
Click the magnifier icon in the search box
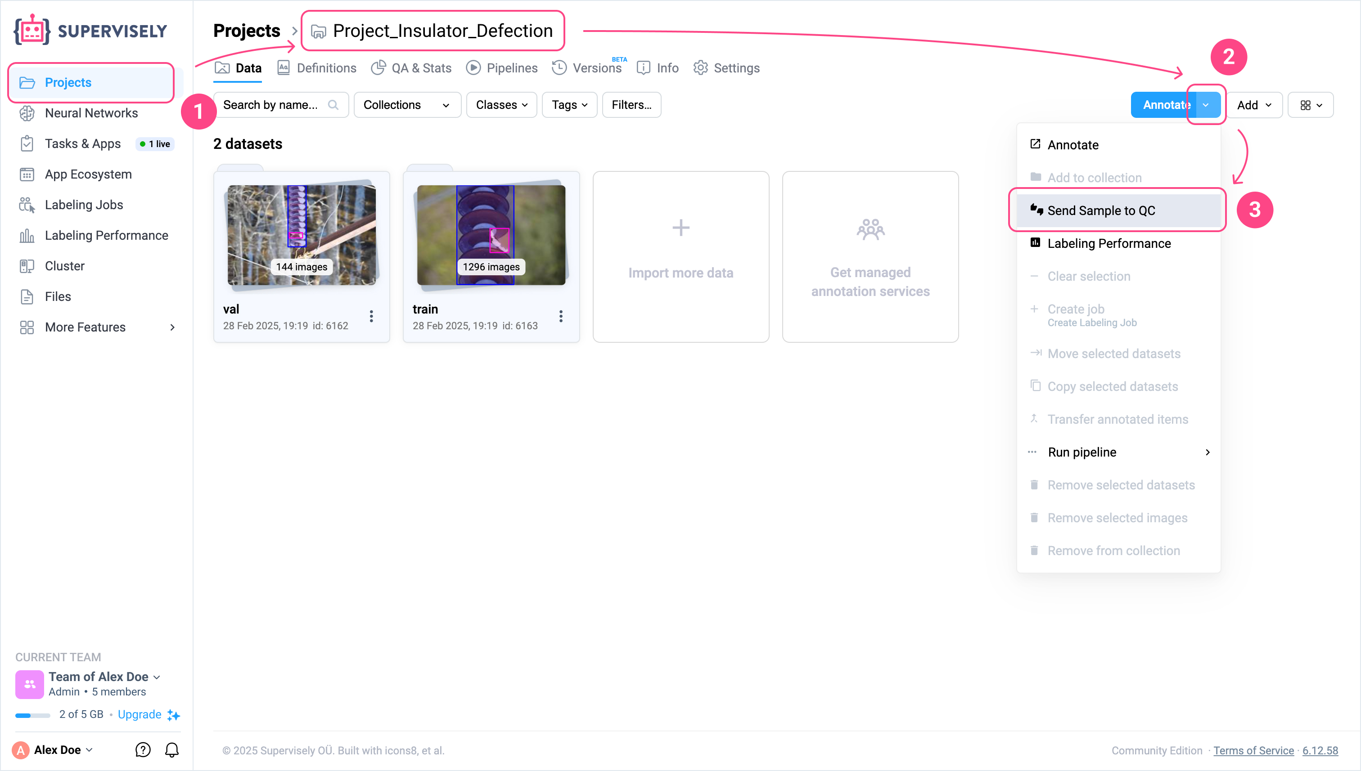(x=333, y=105)
